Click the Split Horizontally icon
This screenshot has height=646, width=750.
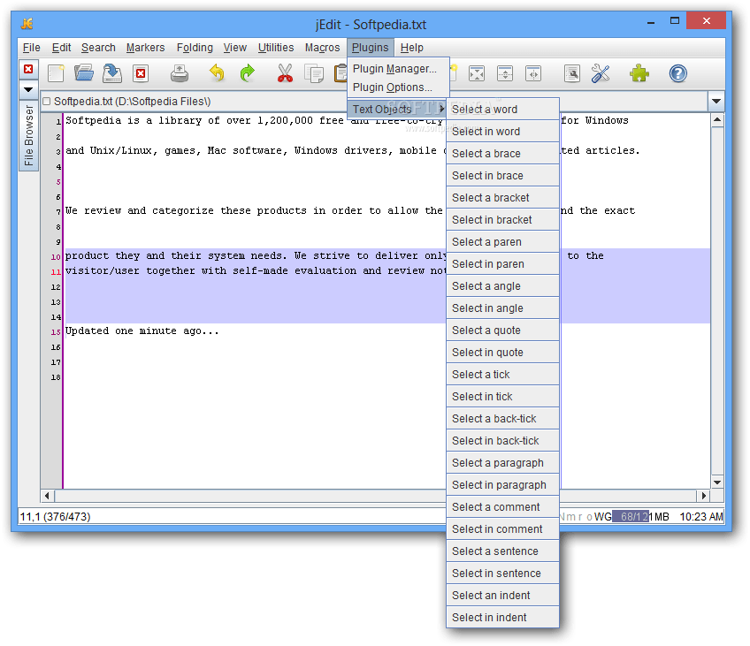pyautogui.click(x=505, y=73)
